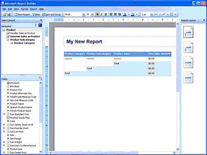This screenshot has height=155, width=207.
Task: Apply the fill color bucket
Action: coord(132,14)
